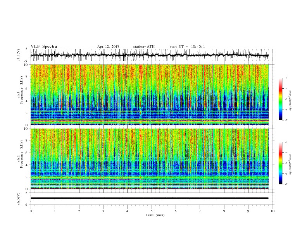Image resolution: width=307 pixels, height=237 pixels.
Task: Click the ch.1 "log(PSD)(V²/Hz)" color bar caption
Action: pos(290,101)
